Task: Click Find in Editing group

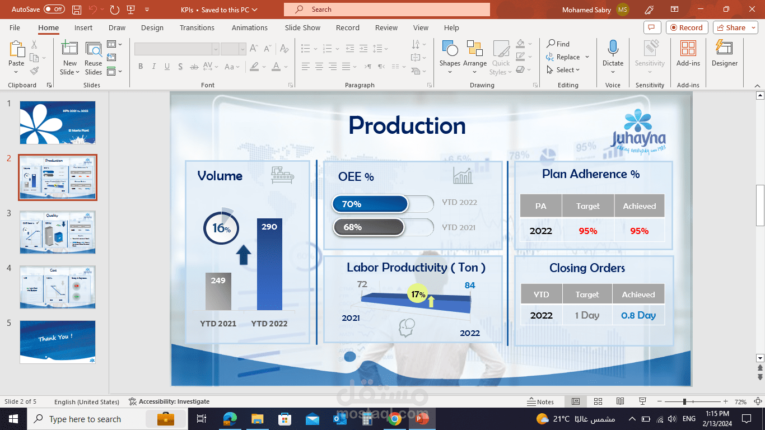Action: (558, 44)
